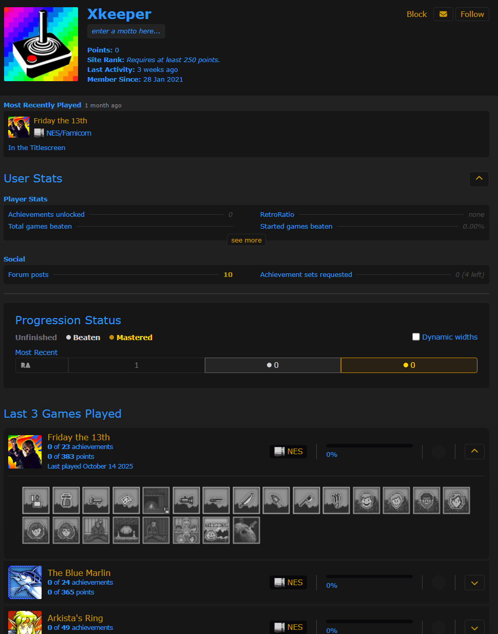The image size is (498, 634).
Task: Follow user Xkeeper
Action: click(472, 14)
